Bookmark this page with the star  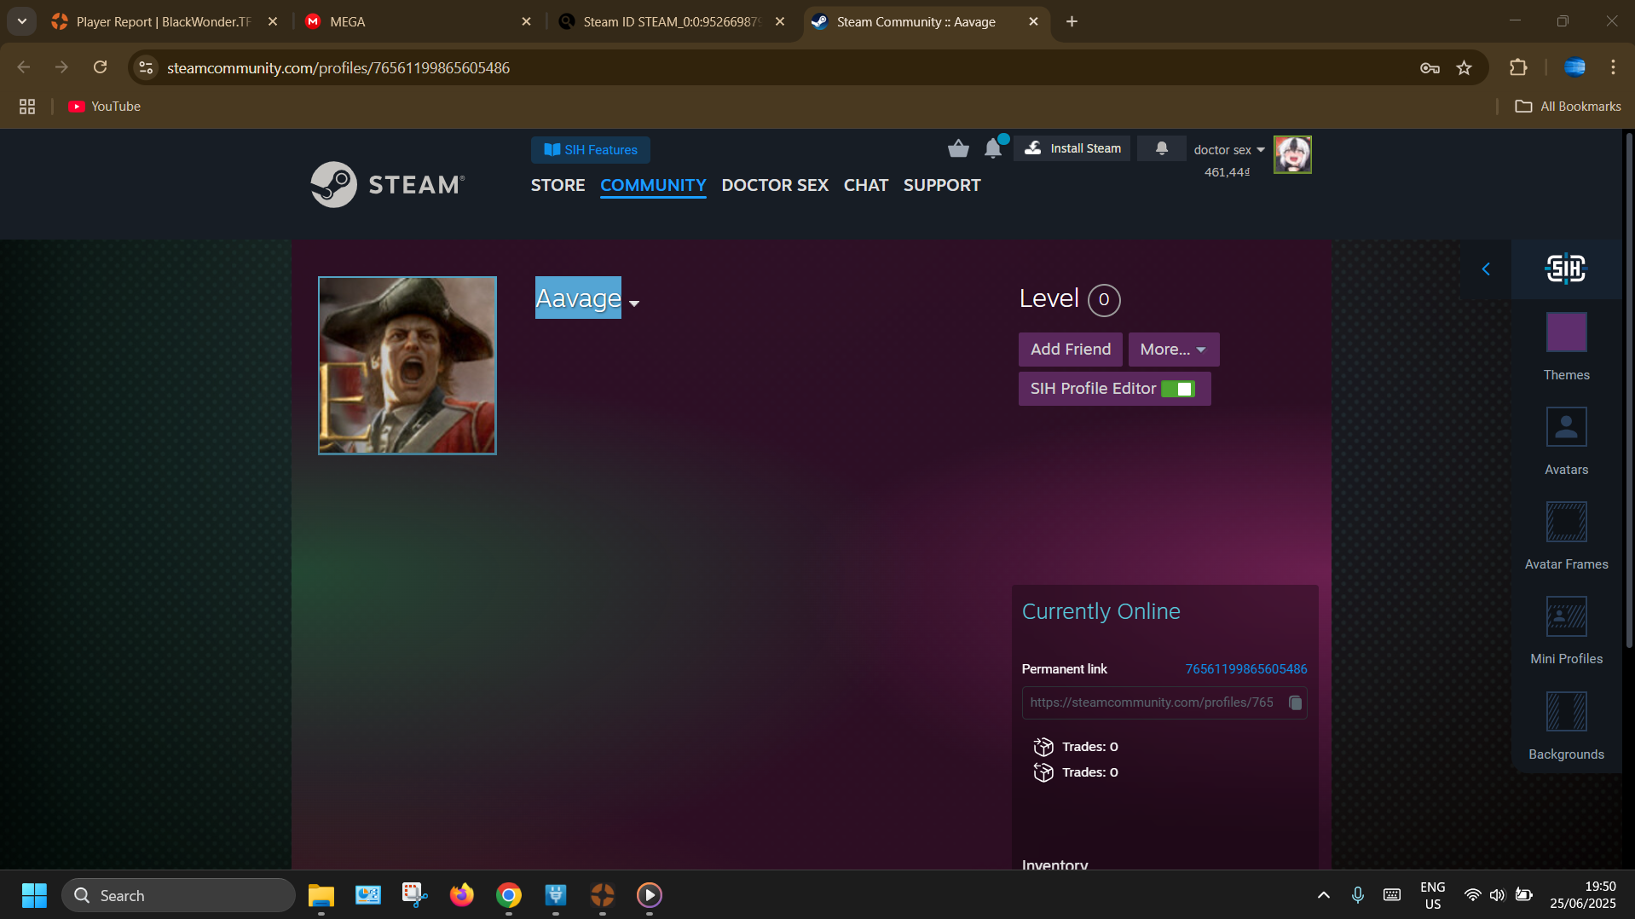coord(1464,67)
